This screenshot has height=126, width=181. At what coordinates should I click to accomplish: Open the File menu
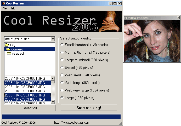(4, 8)
